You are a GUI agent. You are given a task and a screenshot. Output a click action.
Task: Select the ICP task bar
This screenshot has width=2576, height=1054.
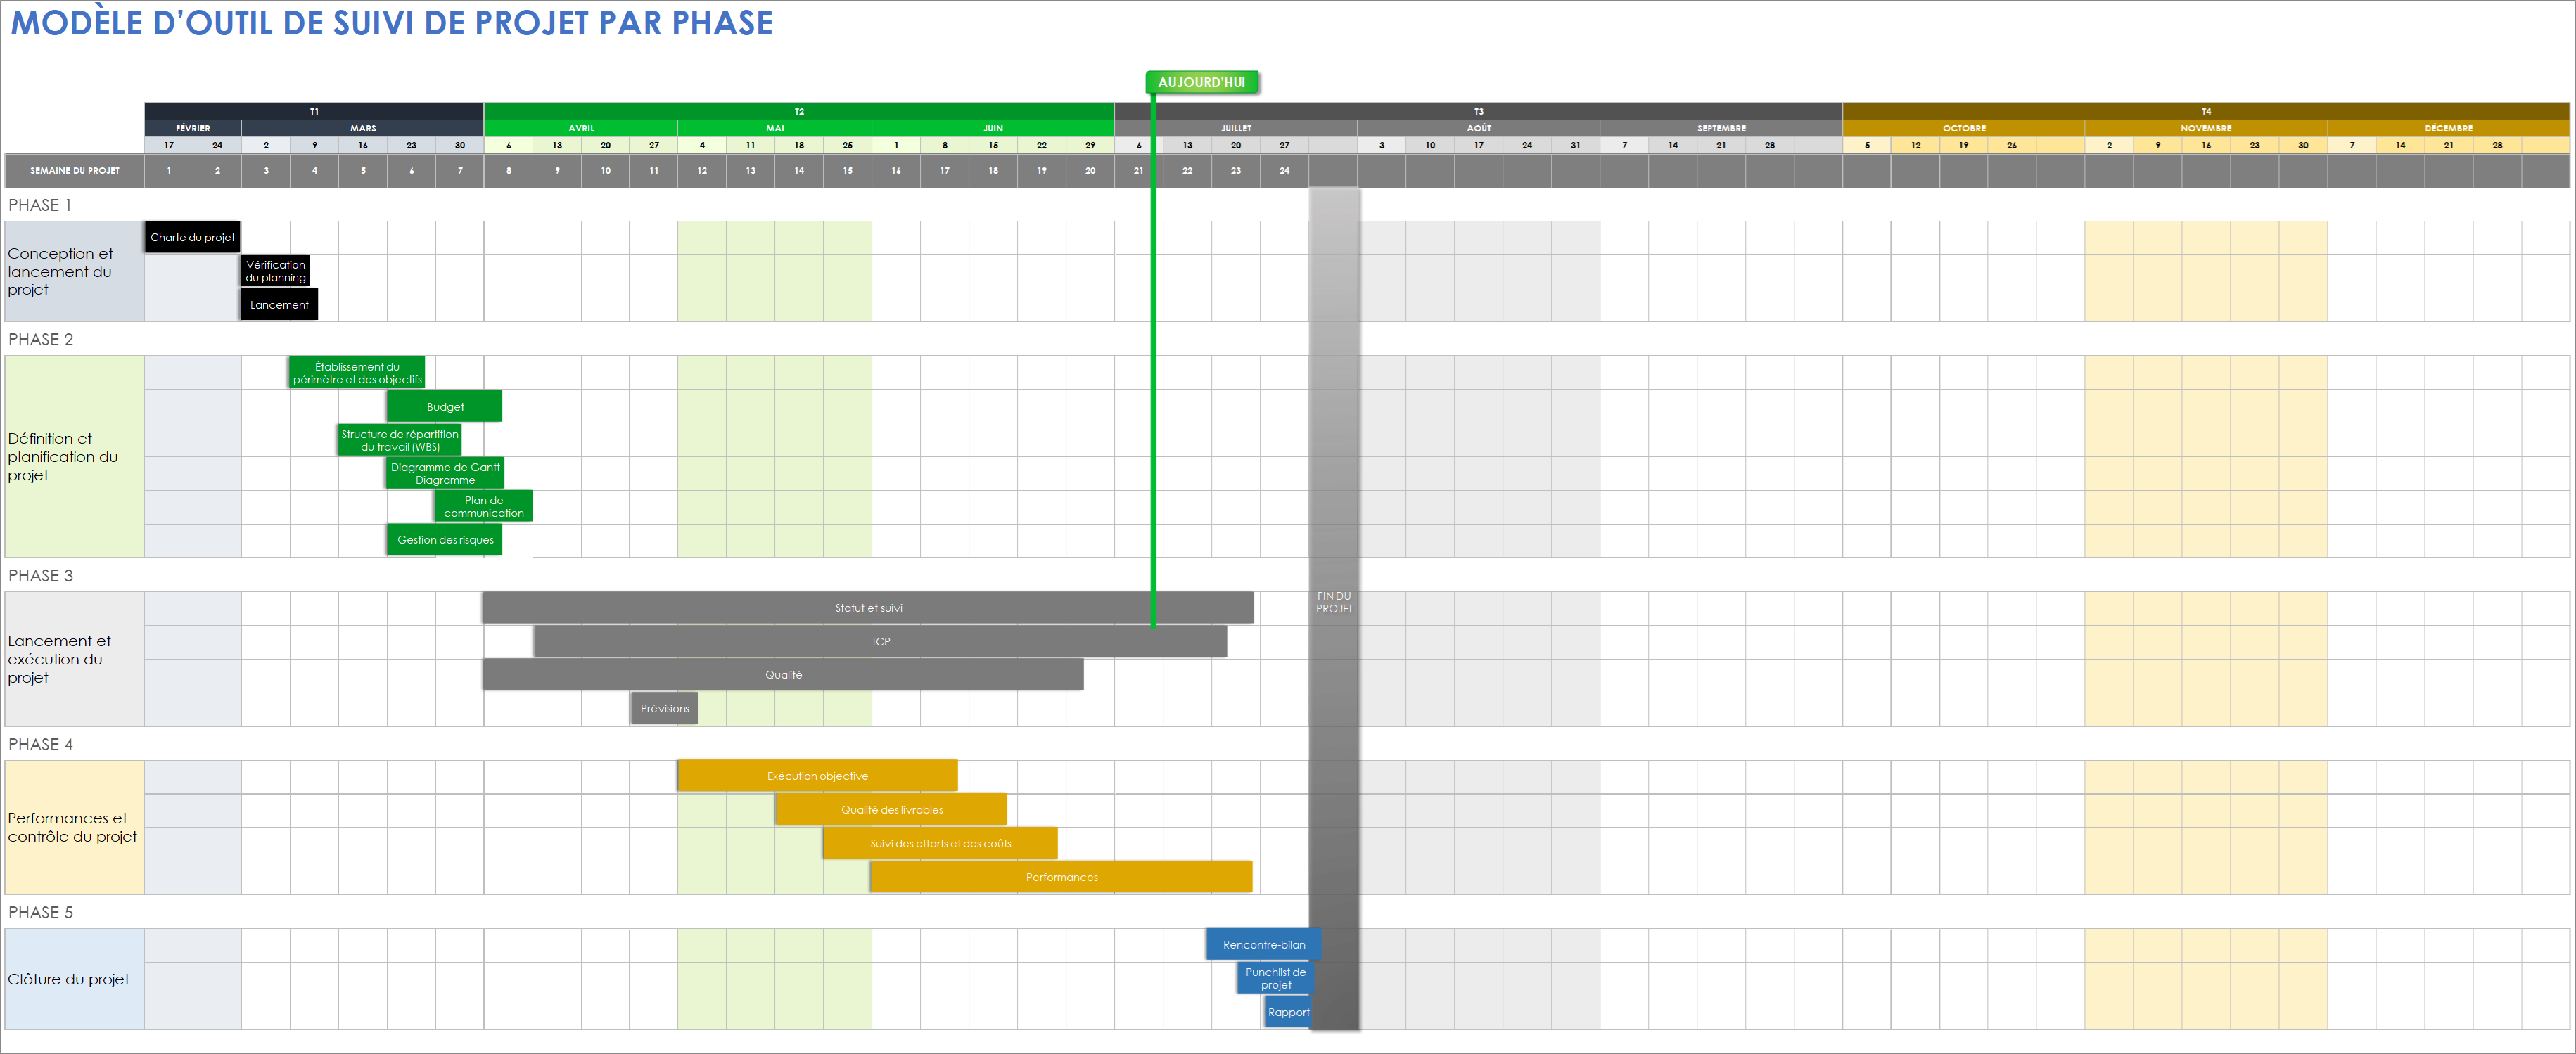(880, 642)
